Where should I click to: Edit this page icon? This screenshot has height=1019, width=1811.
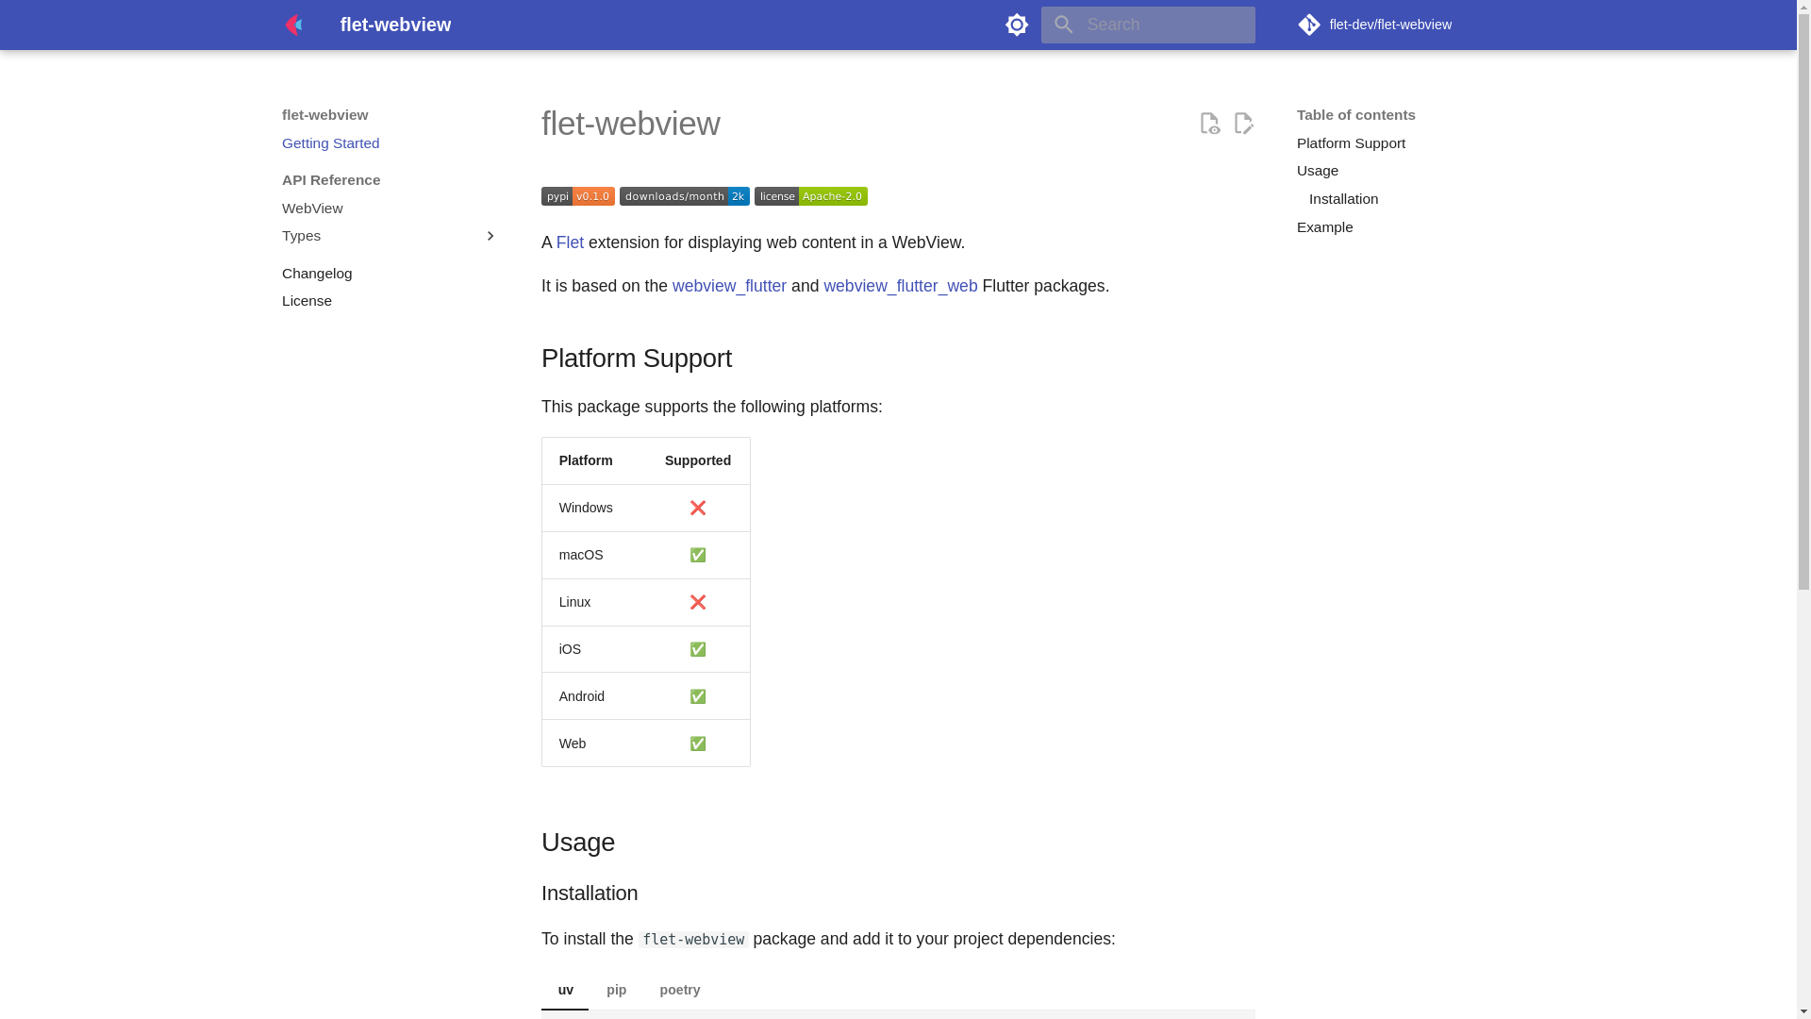coord(1244,123)
